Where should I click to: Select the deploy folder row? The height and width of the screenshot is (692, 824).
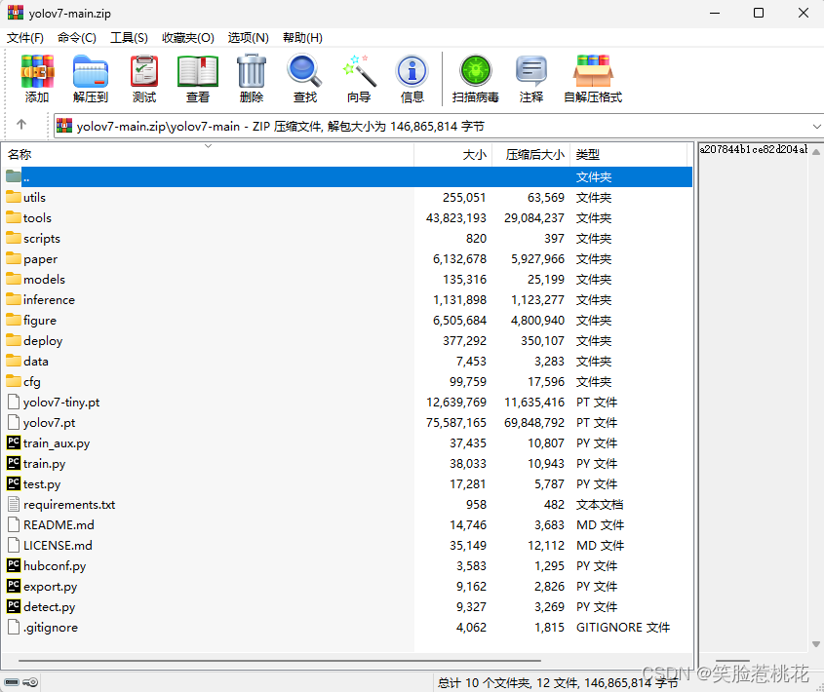click(347, 340)
